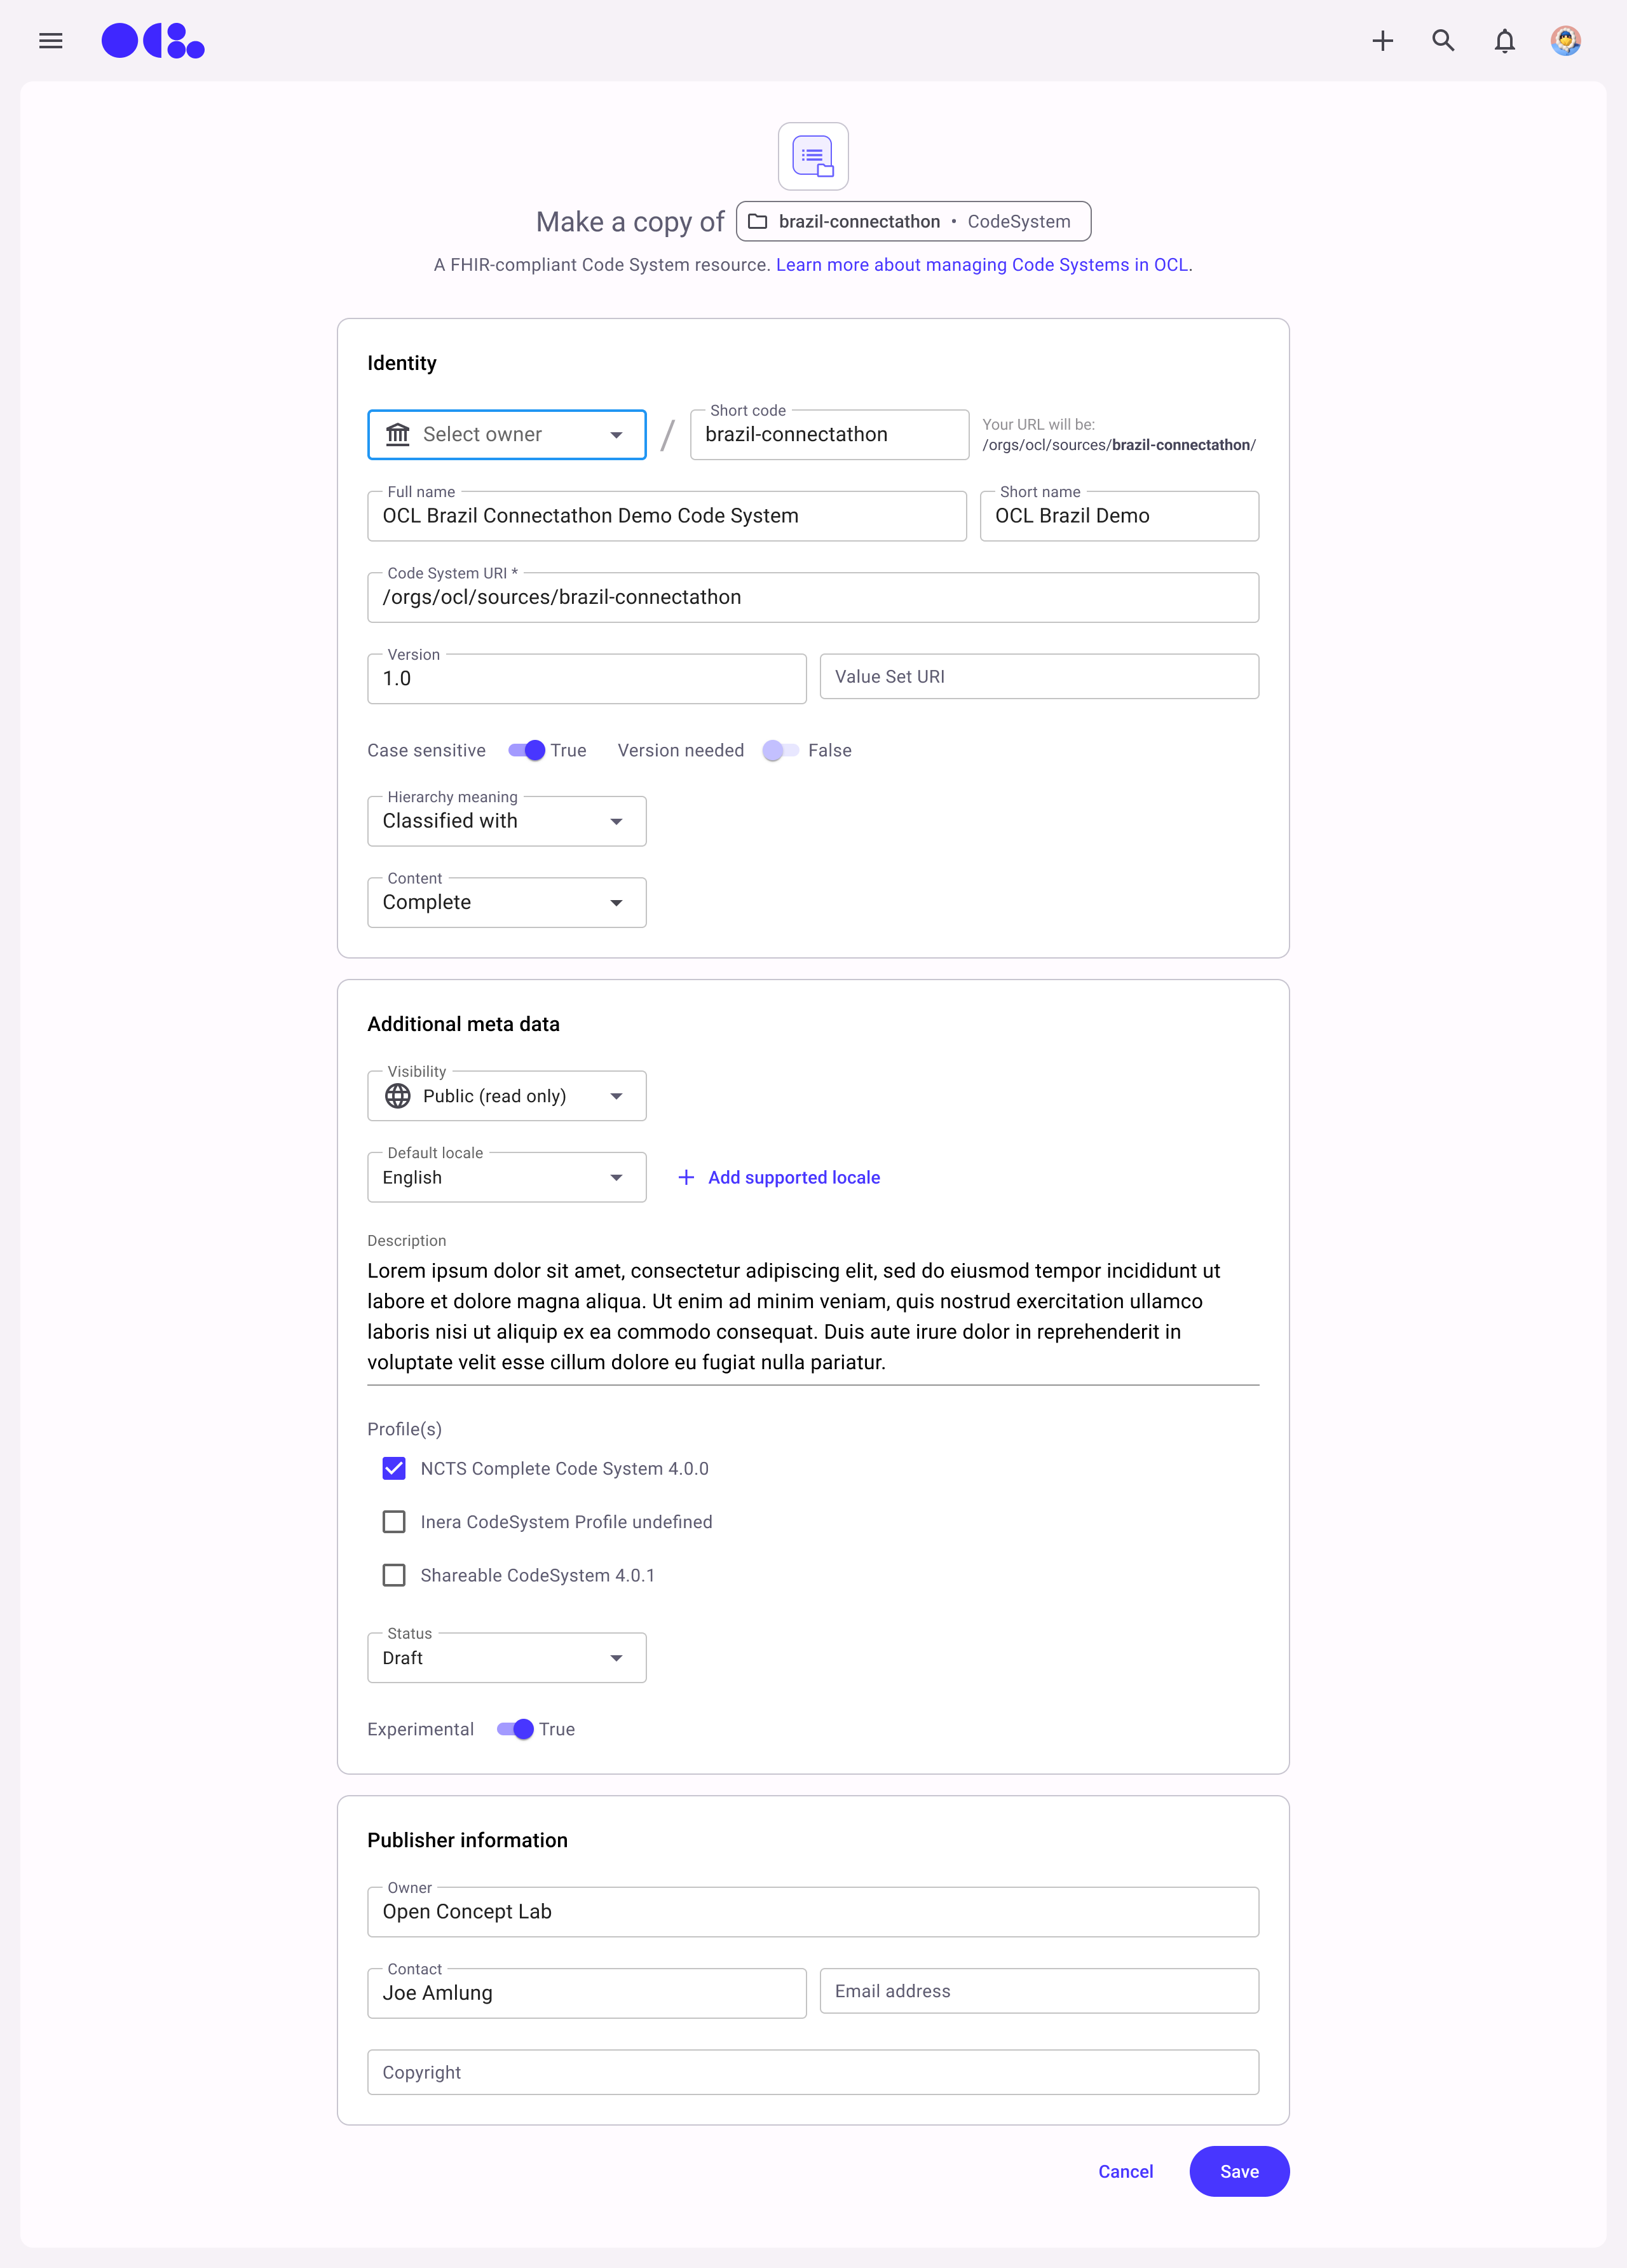The height and width of the screenshot is (2268, 1627).
Task: Toggle the Case sensitive switch
Action: coord(526,750)
